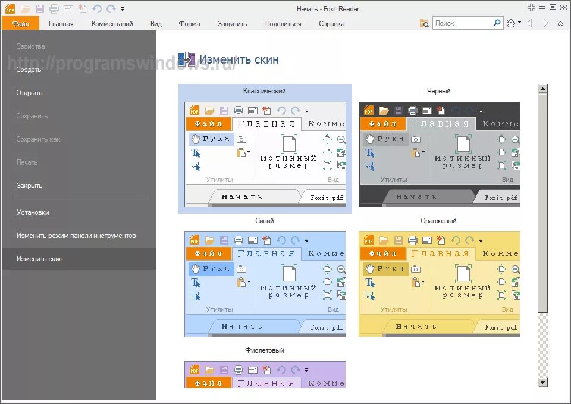This screenshot has height=404, width=571.
Task: Switch to the Вид tab
Action: [156, 24]
